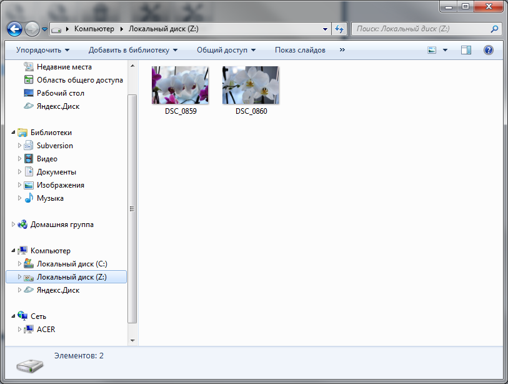The width and height of the screenshot is (508, 384).
Task: Go back with the blue Back arrow
Action: 14,29
